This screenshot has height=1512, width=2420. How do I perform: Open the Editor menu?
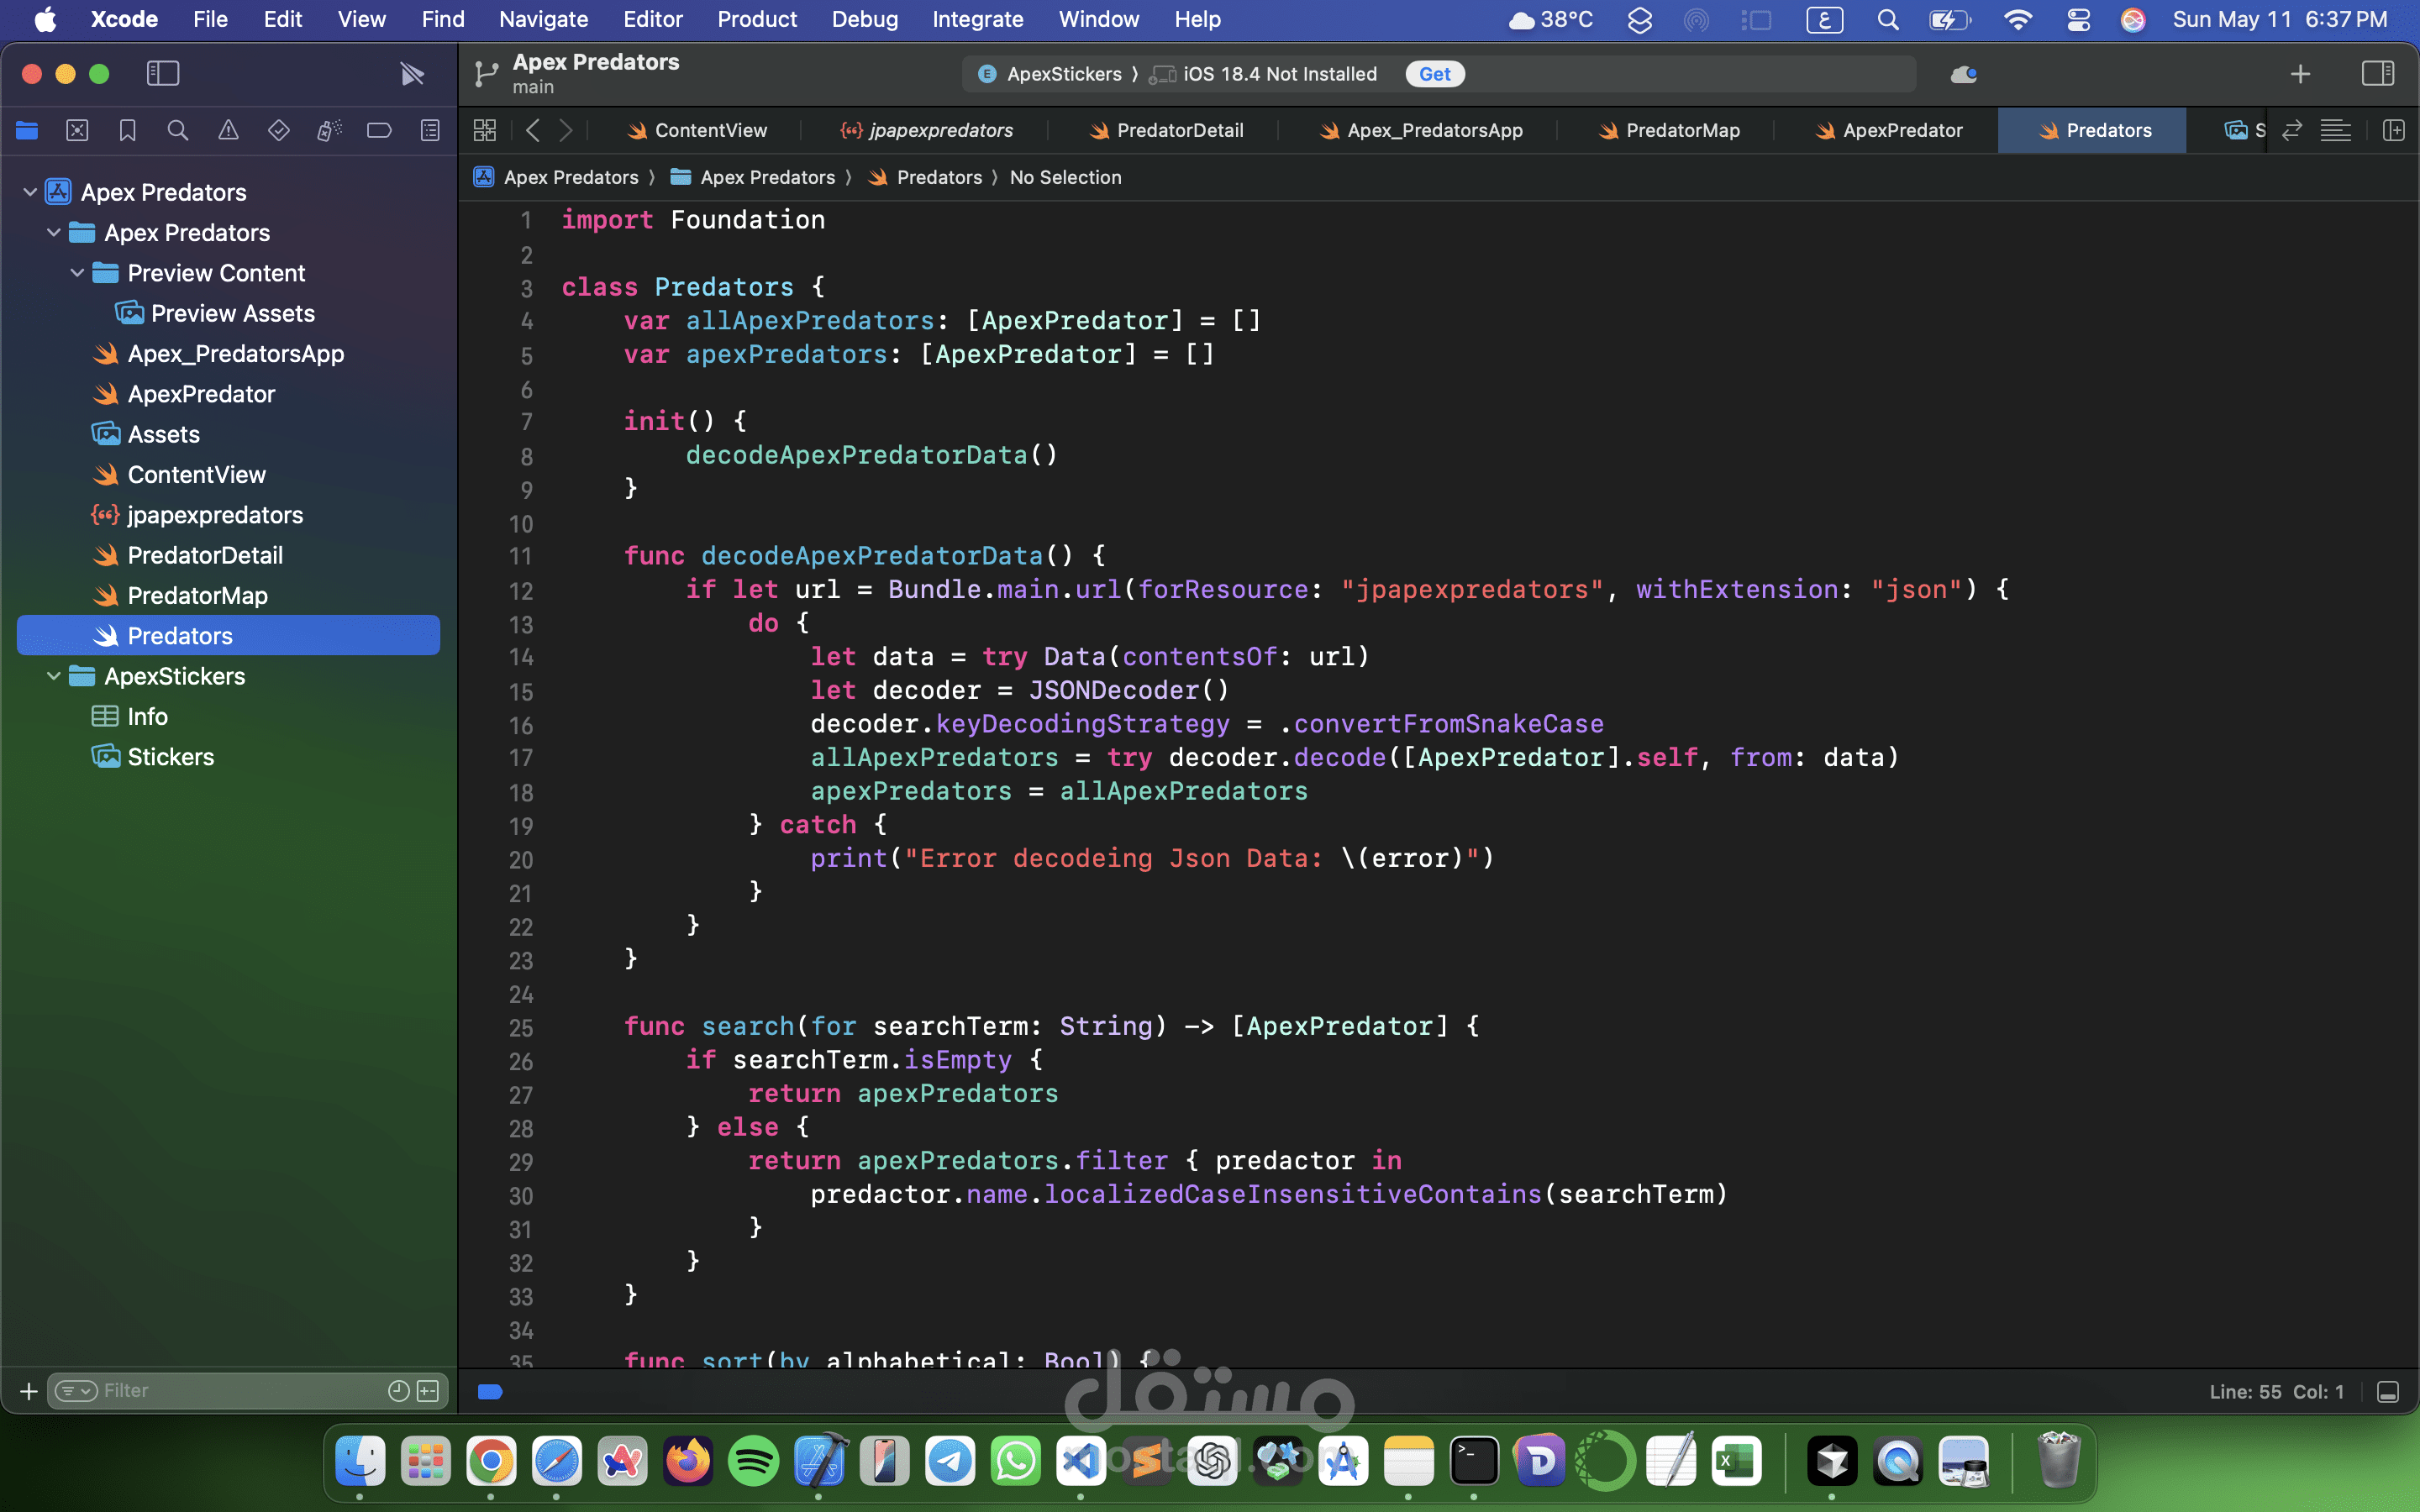tap(652, 19)
